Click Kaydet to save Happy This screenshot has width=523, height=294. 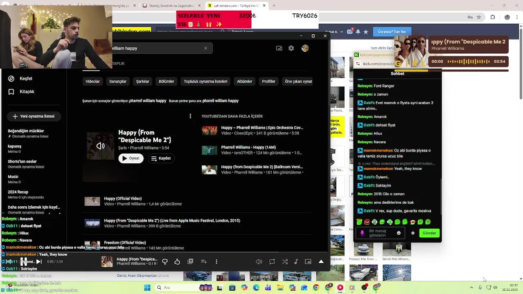click(x=161, y=158)
